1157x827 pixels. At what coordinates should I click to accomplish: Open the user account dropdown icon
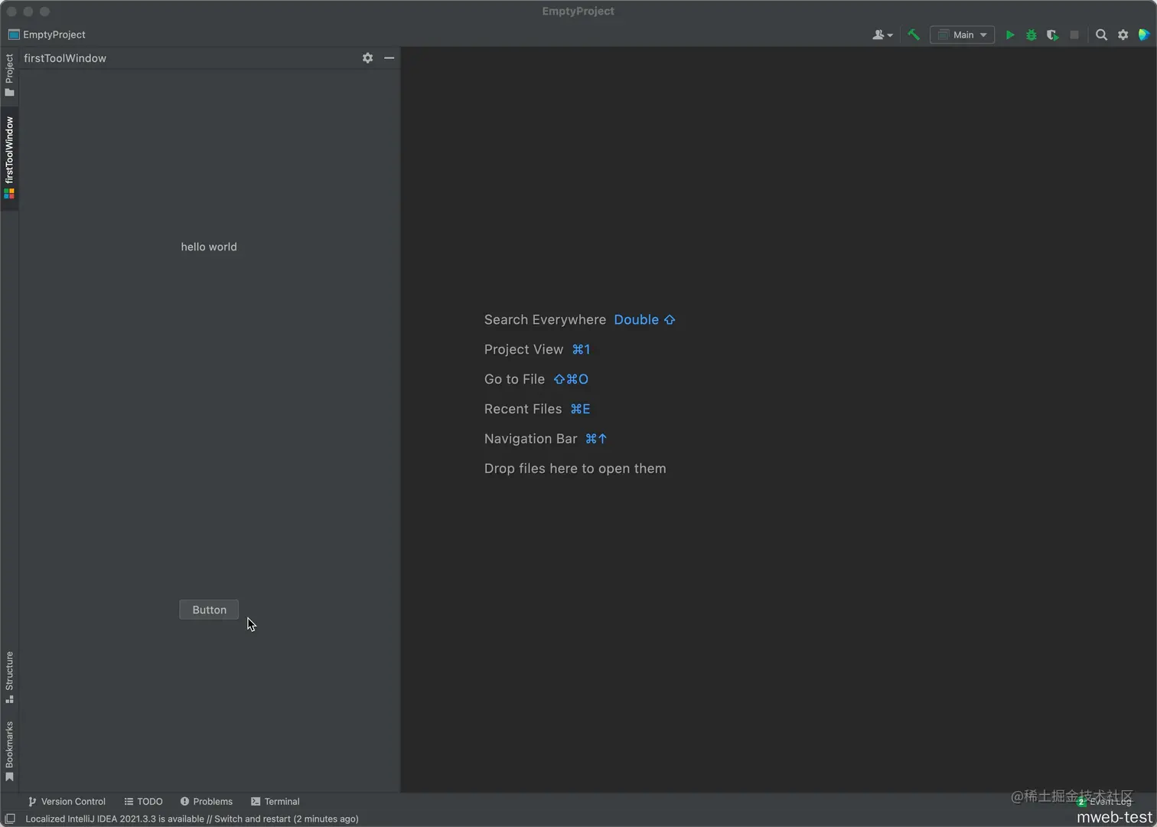882,34
